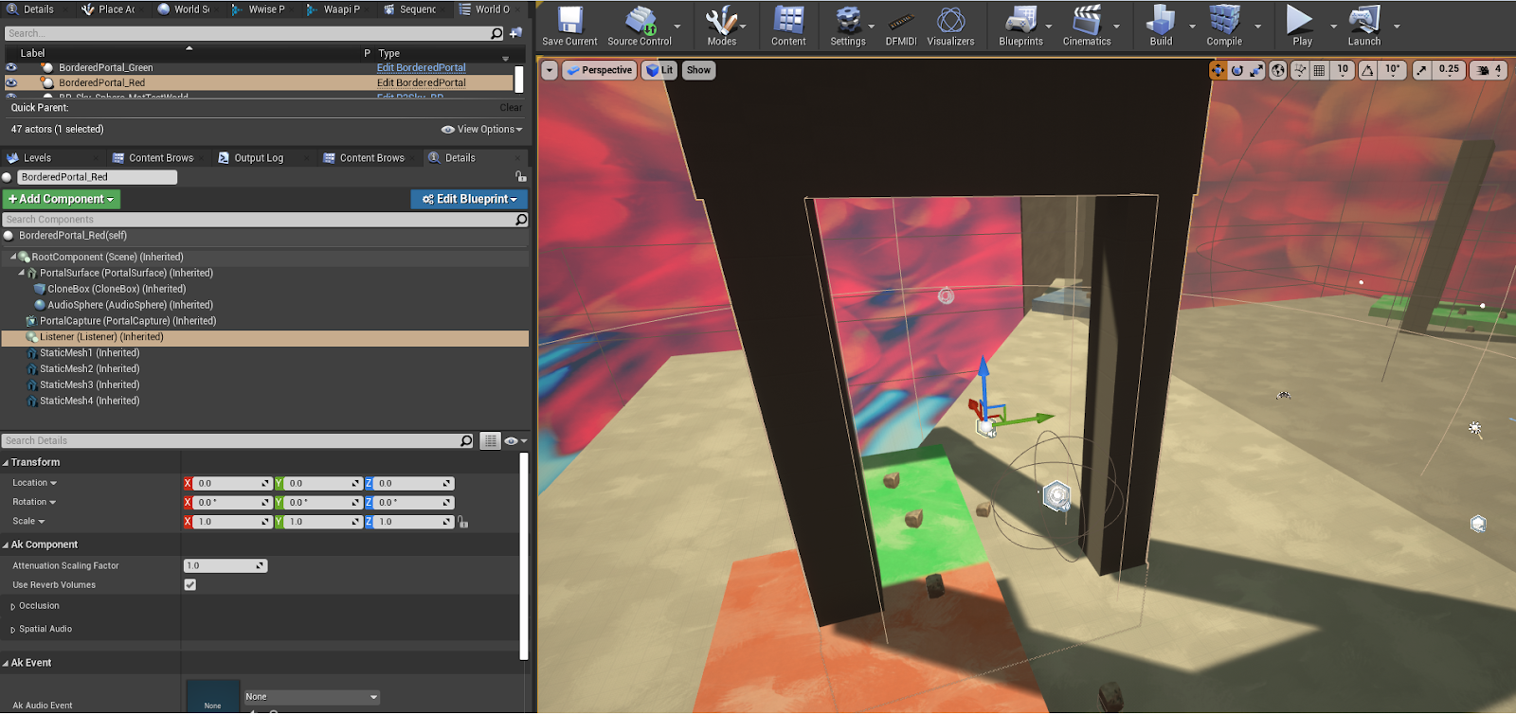Expand the Occlusion section
This screenshot has height=714, width=1516.
(13, 607)
